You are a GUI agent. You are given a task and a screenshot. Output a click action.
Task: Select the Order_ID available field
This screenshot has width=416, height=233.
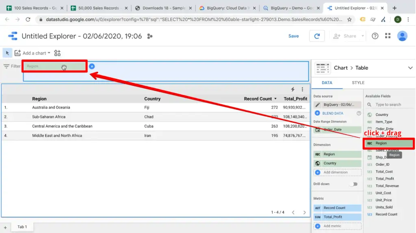[x=382, y=165]
